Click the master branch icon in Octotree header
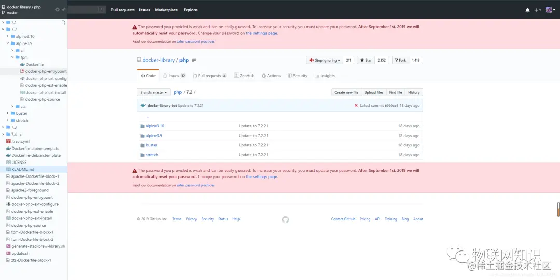The height and width of the screenshot is (280, 560). pyautogui.click(x=3, y=13)
